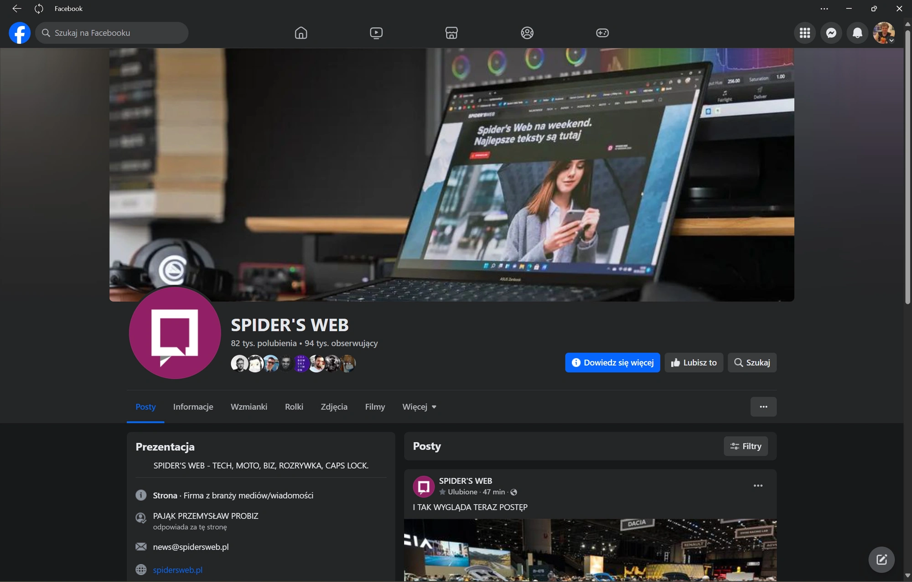Open the account profile picture menu
The height and width of the screenshot is (582, 912).
point(884,33)
